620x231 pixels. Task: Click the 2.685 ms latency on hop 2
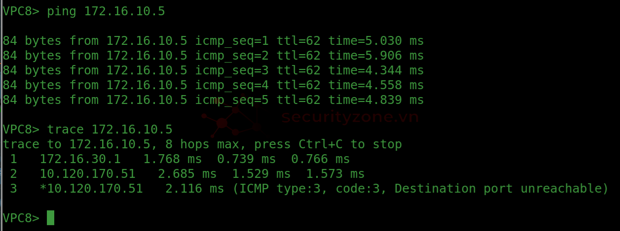click(x=187, y=174)
